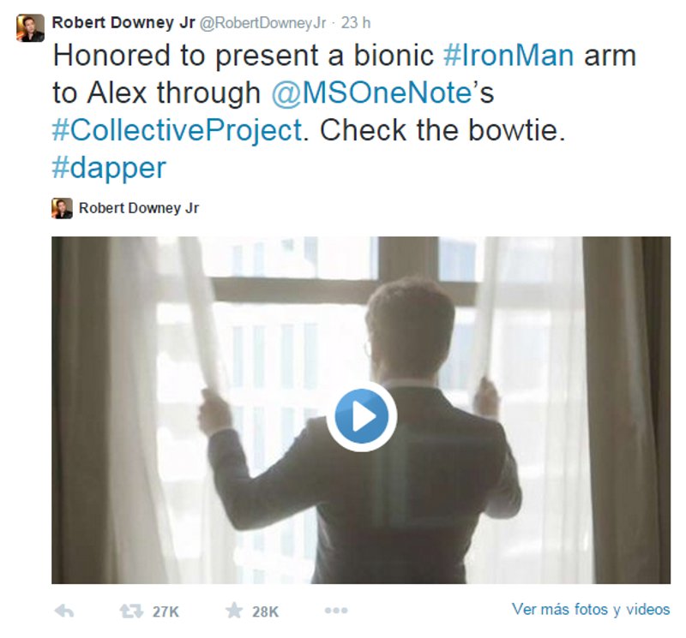The image size is (686, 638).
Task: Favorite the tweet with the star icon
Action: pos(234,611)
